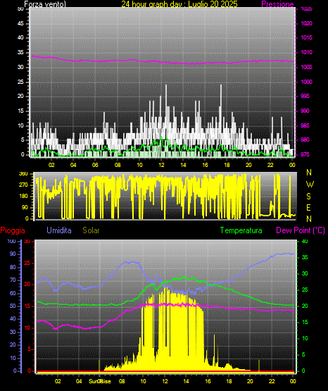328x391 pixels.
Task: Click the '985' pressure axis value
Action: click(305, 125)
